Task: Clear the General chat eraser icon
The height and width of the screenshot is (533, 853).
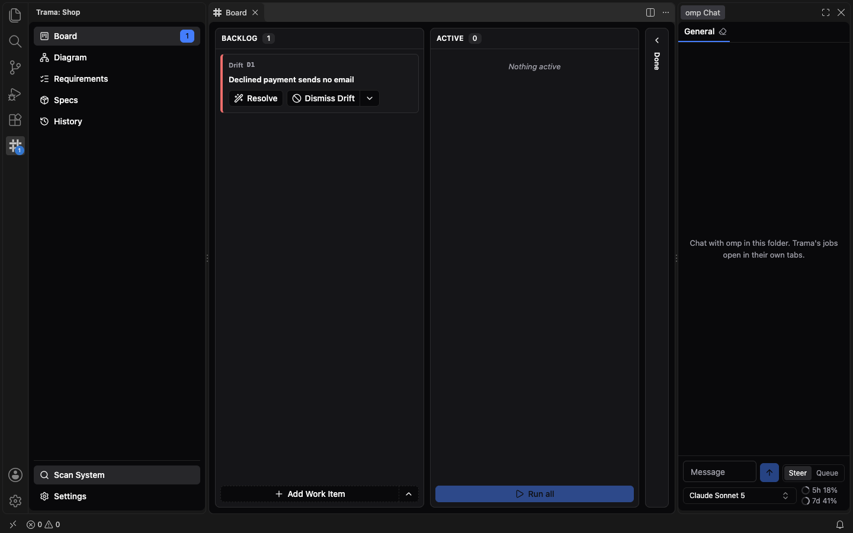Action: pos(723,31)
